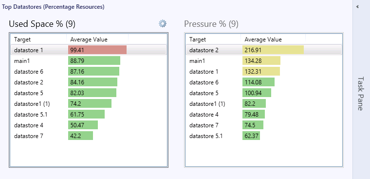Select datastore 6 in Pressure table

tap(264, 82)
